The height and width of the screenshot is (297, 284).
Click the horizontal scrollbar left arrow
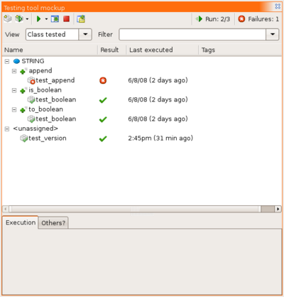tap(6, 209)
